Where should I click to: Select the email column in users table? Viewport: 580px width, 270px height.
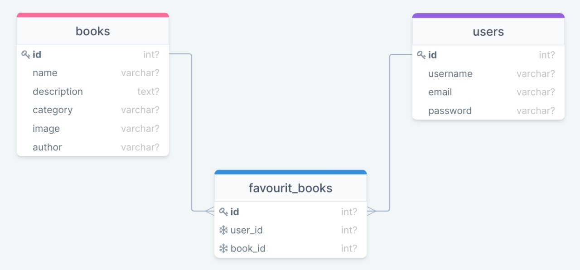(440, 92)
